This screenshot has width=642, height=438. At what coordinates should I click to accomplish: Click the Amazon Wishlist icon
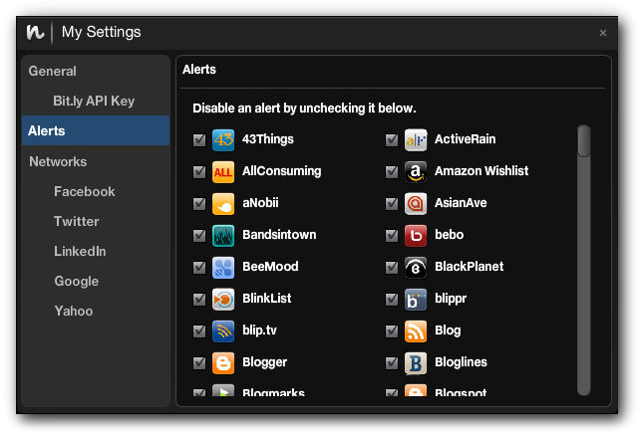pyautogui.click(x=416, y=172)
